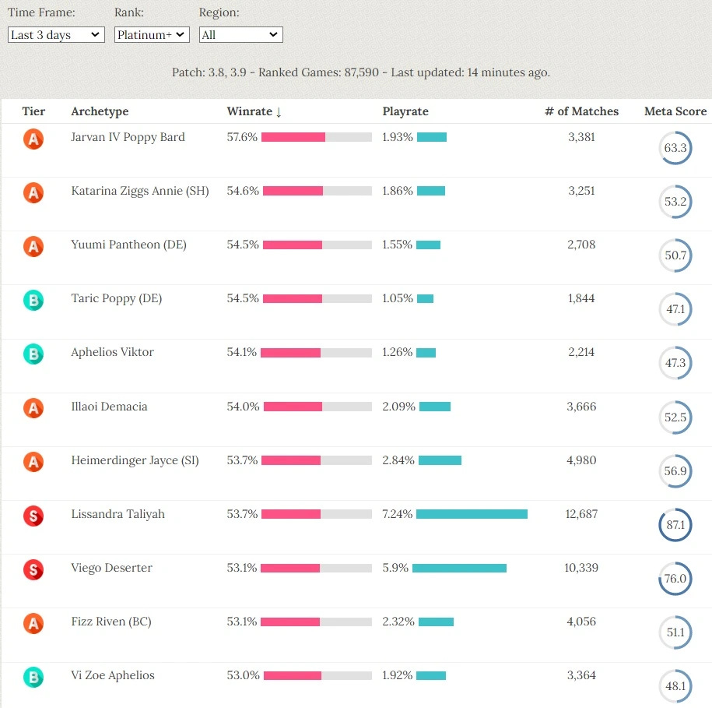
Task: Click the 1.55% playrate value for Yuumi Pantheon
Action: point(398,245)
